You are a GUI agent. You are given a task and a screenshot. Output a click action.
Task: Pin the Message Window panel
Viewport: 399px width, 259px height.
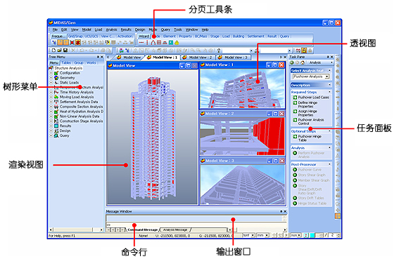(x=281, y=211)
